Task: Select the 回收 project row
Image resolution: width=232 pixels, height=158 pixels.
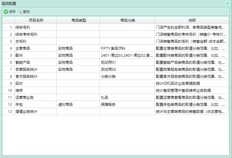Action: pyautogui.click(x=35, y=83)
